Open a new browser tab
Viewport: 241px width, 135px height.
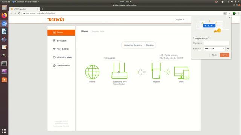pyautogui.click(x=42, y=9)
